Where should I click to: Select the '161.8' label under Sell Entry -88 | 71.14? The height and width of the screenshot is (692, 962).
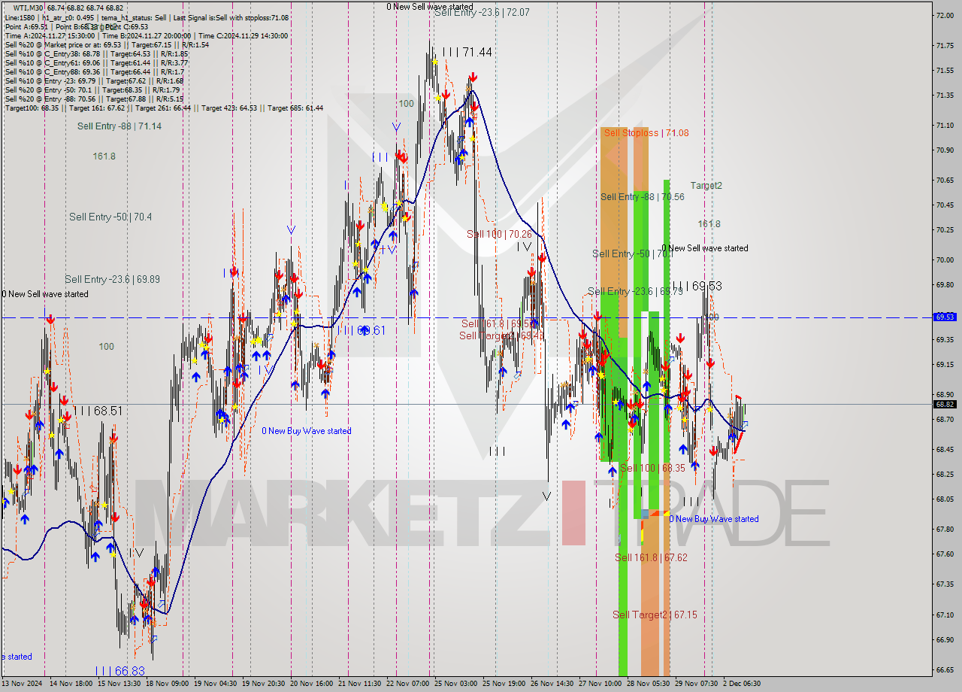pyautogui.click(x=104, y=156)
